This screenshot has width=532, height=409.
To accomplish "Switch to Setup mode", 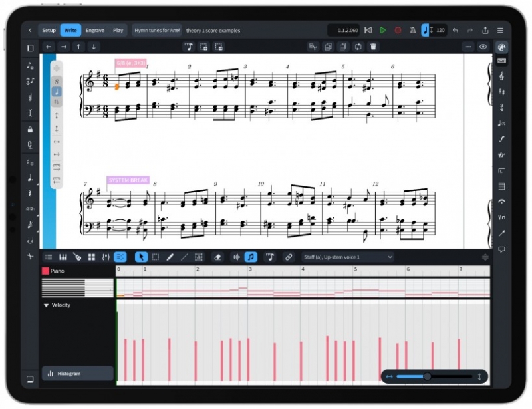I will click(49, 30).
